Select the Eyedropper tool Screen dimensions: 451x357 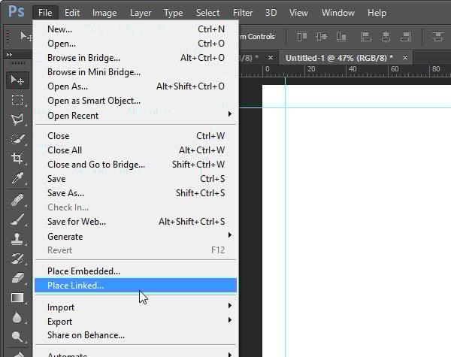tap(17, 178)
